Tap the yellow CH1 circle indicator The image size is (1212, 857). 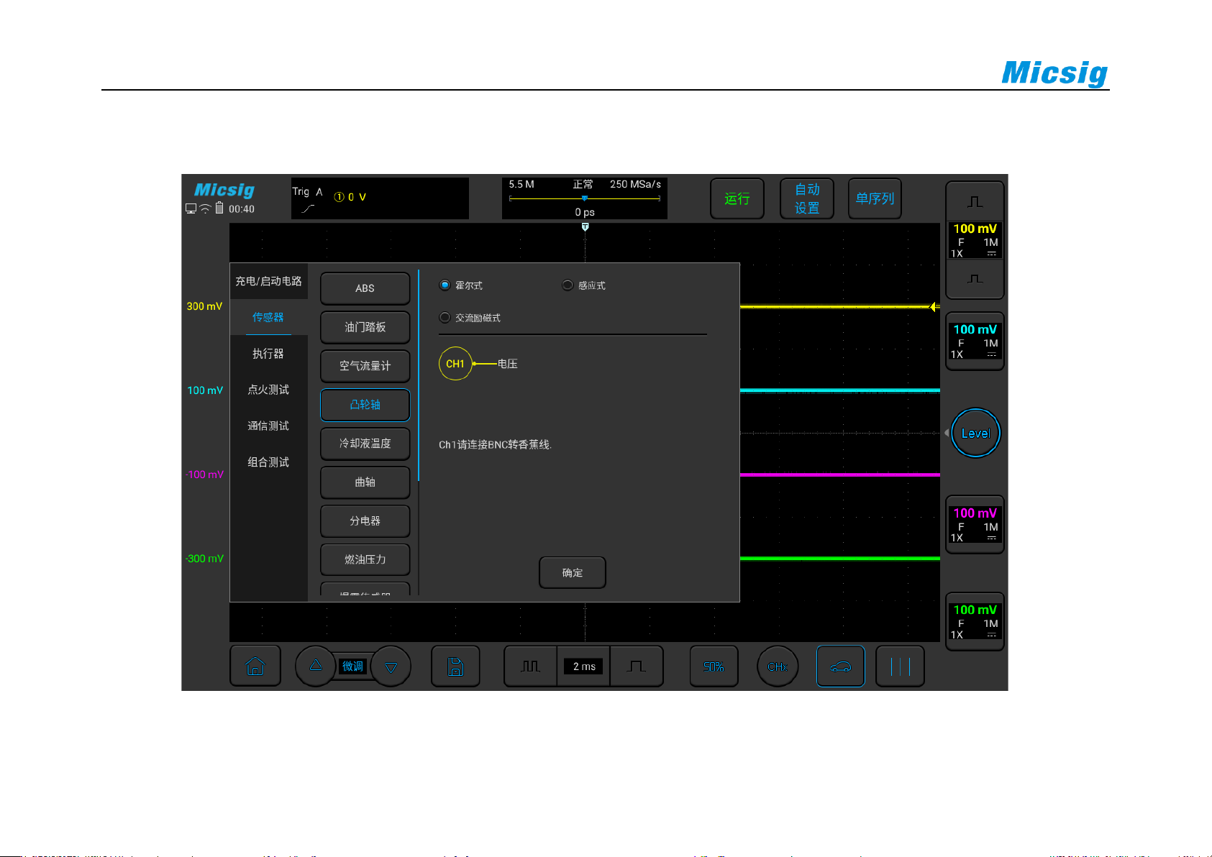455,364
